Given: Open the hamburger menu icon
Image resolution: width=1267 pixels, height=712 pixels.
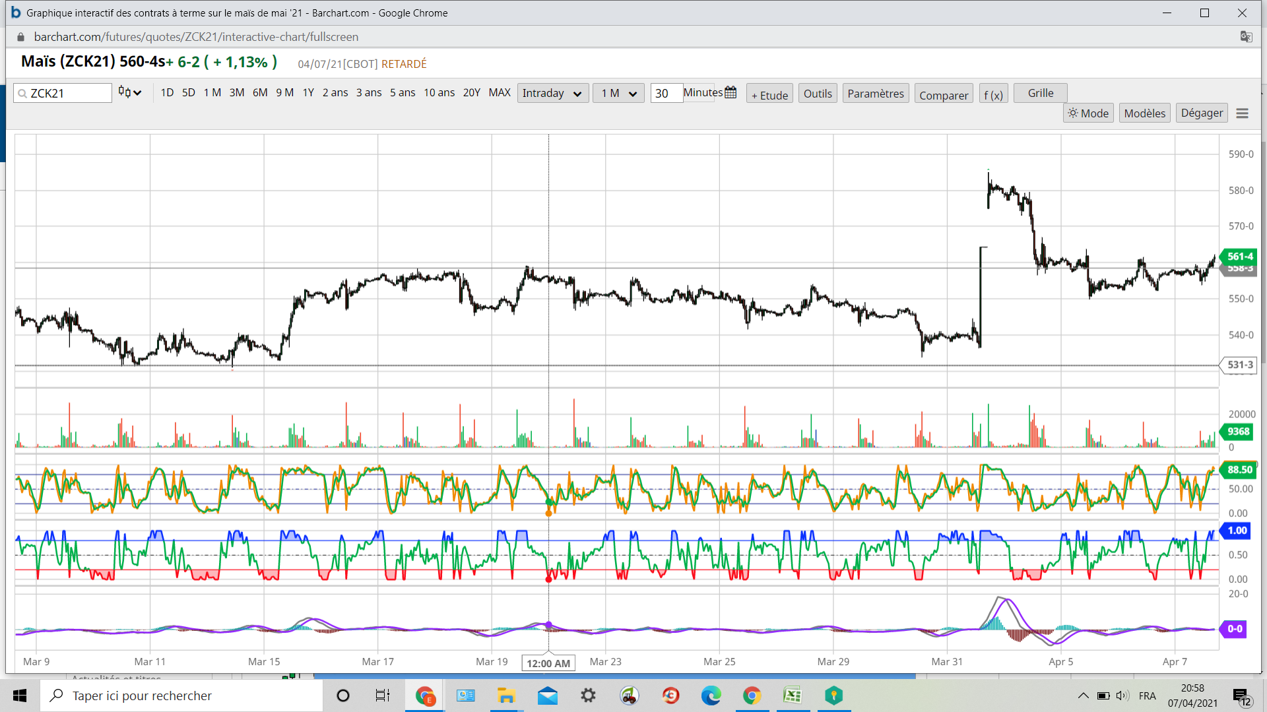Looking at the screenshot, I should (x=1242, y=113).
